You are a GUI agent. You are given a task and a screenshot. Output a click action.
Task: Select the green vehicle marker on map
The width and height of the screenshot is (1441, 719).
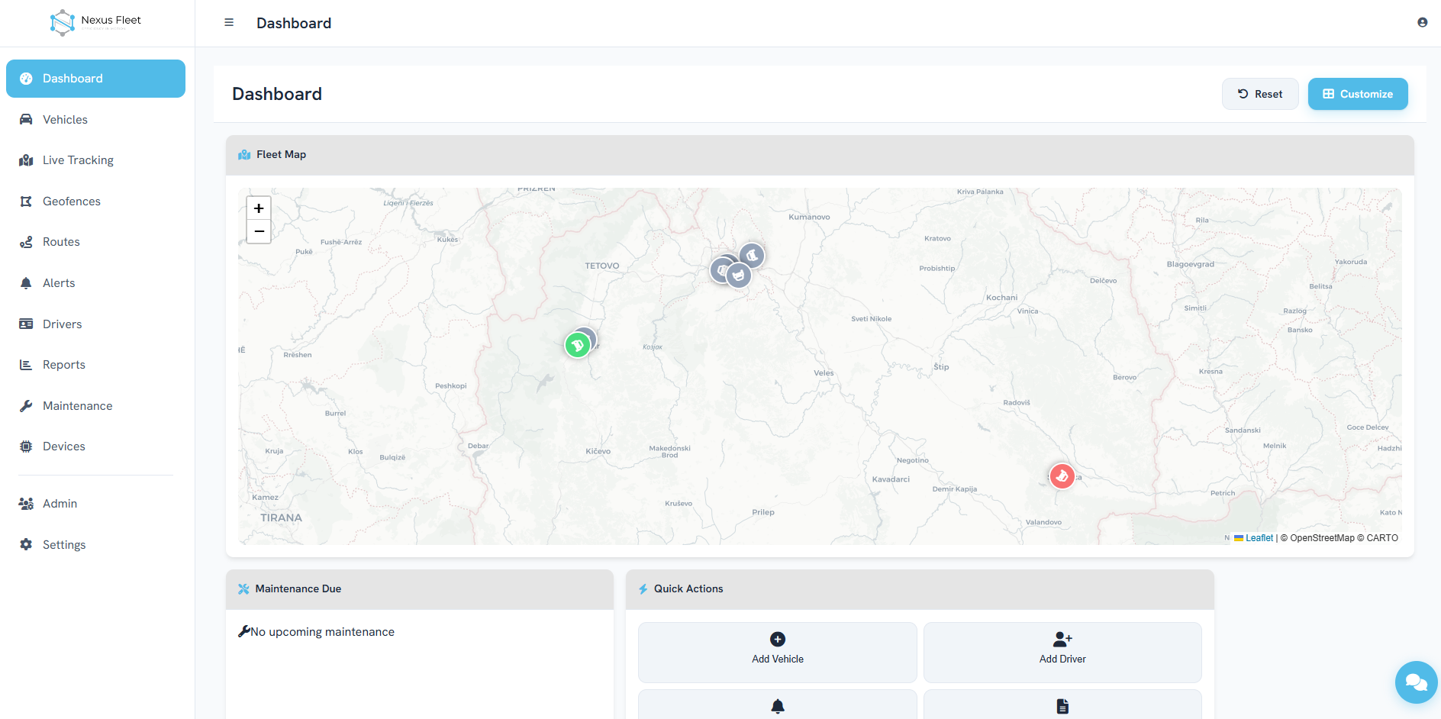click(578, 346)
